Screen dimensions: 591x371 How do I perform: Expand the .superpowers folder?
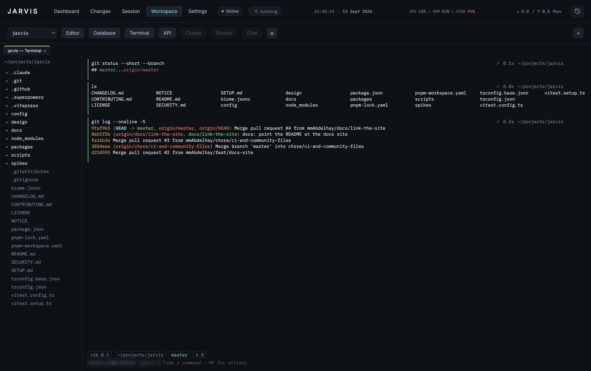[x=7, y=98]
